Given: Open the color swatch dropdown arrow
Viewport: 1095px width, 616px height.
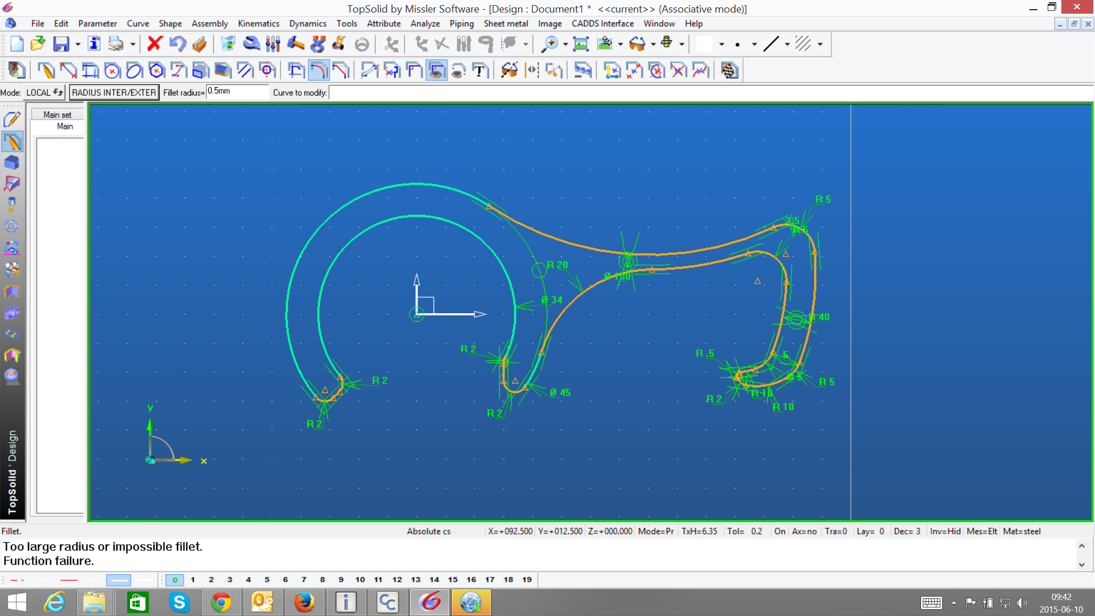Looking at the screenshot, I should tap(721, 44).
